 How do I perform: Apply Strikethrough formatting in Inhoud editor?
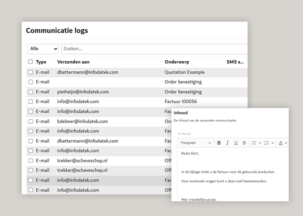(x=244, y=143)
